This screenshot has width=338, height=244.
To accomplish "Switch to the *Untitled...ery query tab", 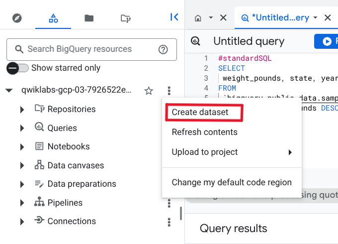I will pyautogui.click(x=280, y=18).
